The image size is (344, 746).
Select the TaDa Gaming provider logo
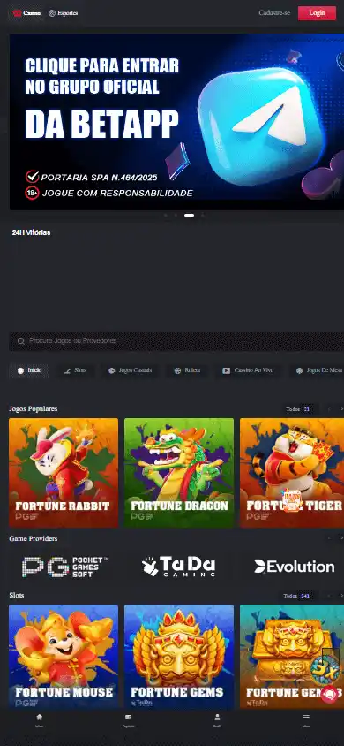tap(178, 567)
